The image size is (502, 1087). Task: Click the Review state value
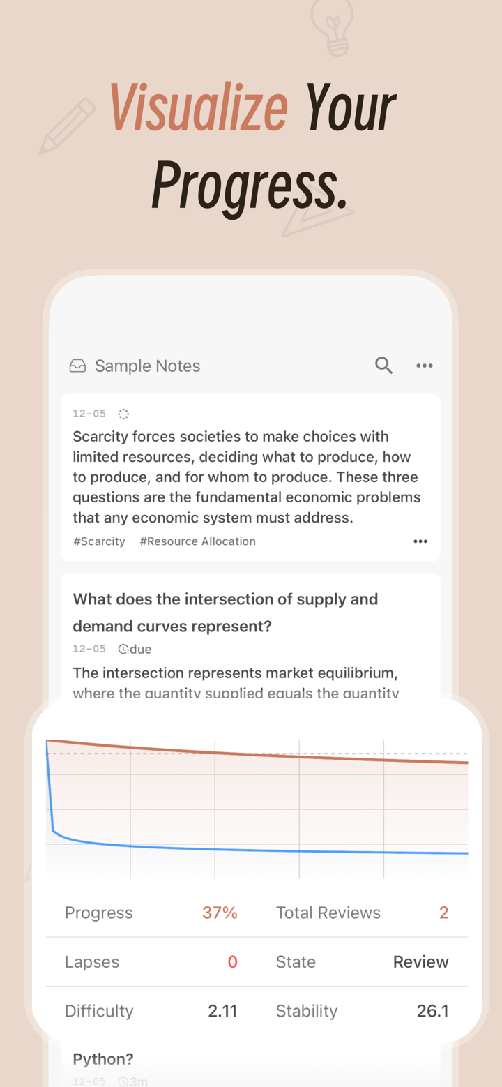[420, 961]
